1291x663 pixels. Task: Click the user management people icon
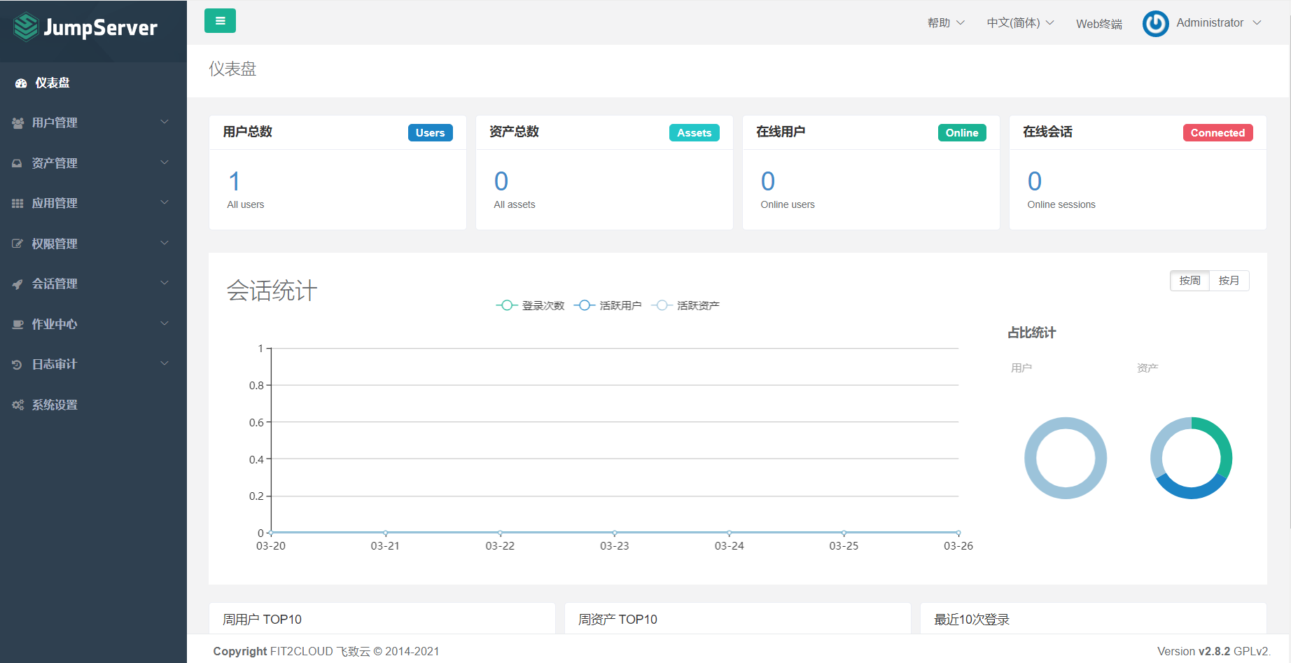[18, 123]
